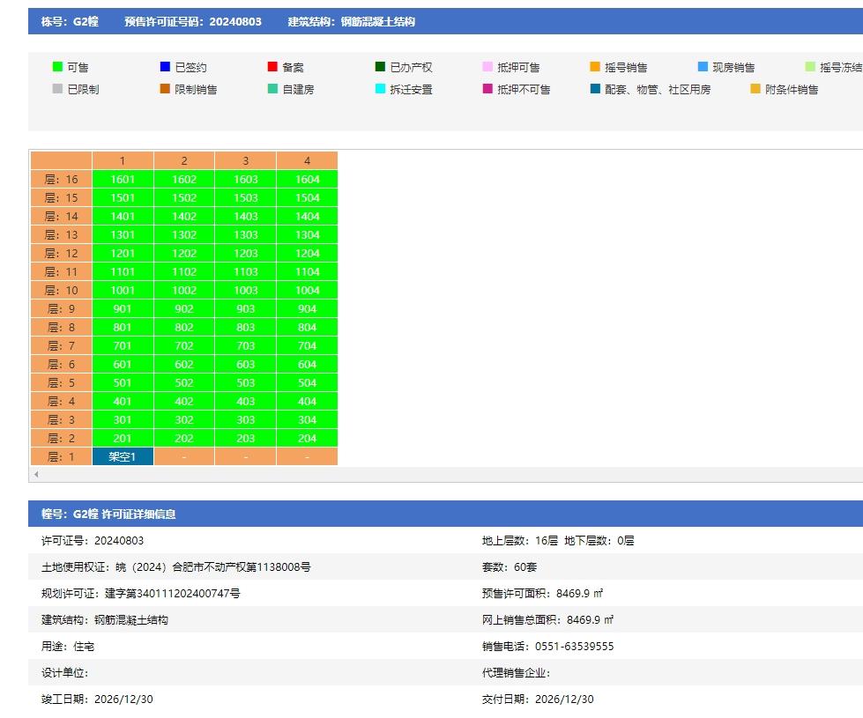Click the 层: 10 row header
The height and width of the screenshot is (718, 863).
tap(61, 291)
